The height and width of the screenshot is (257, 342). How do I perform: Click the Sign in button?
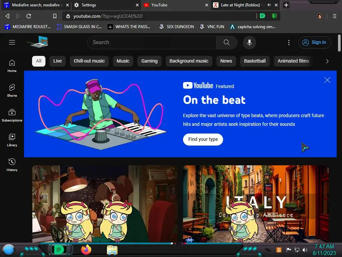[x=315, y=42]
